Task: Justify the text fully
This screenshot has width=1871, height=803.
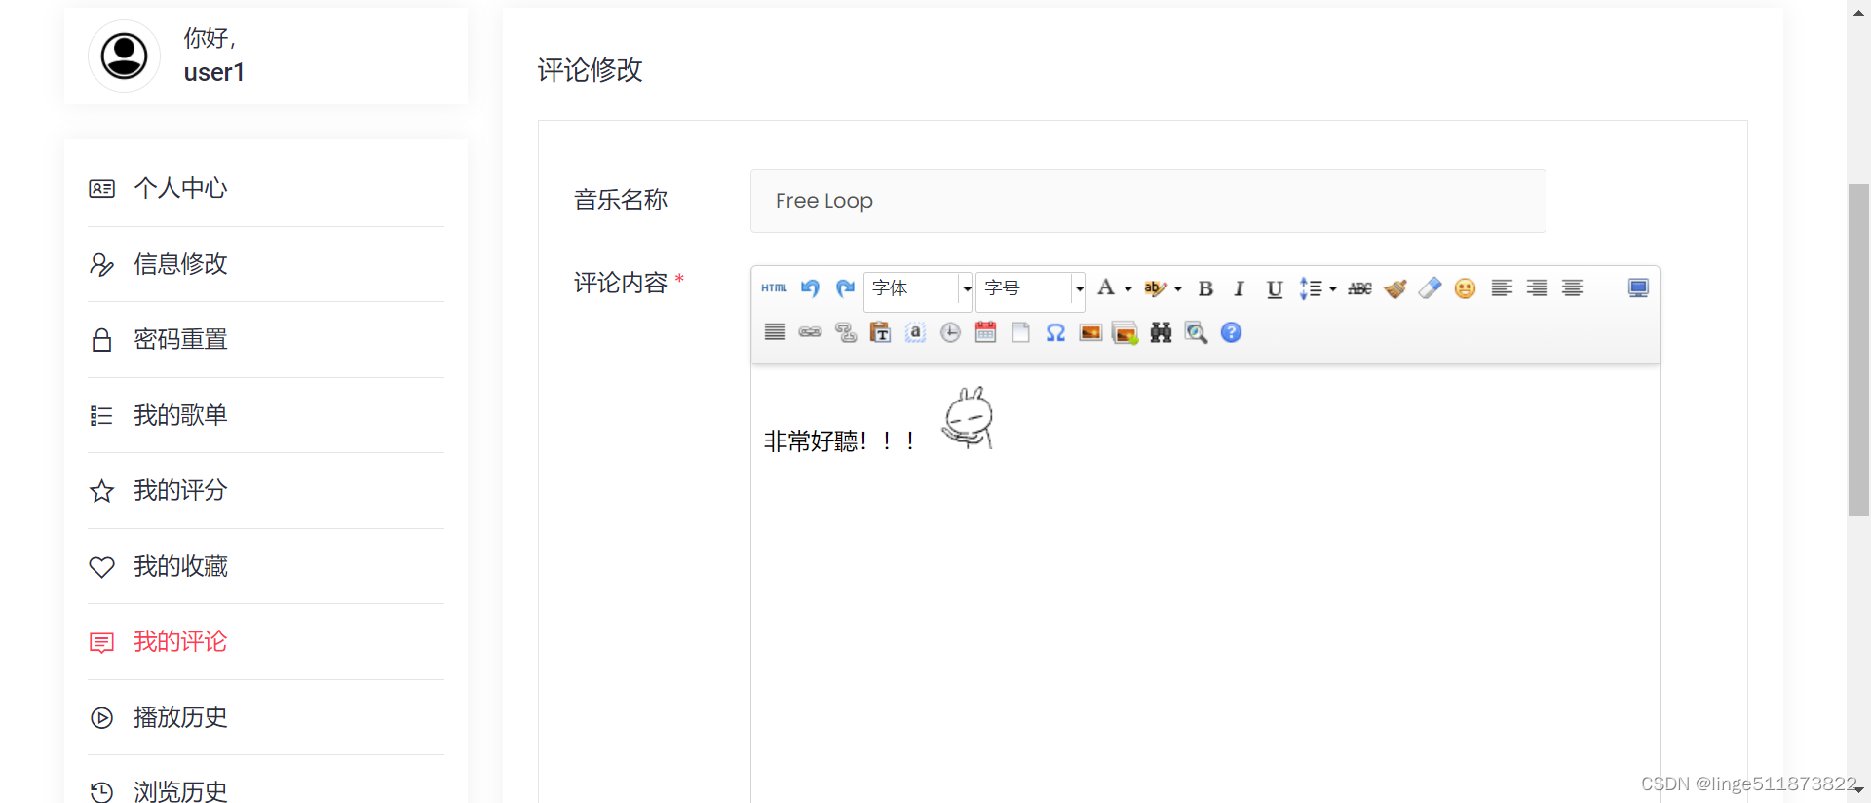Action: (x=775, y=332)
